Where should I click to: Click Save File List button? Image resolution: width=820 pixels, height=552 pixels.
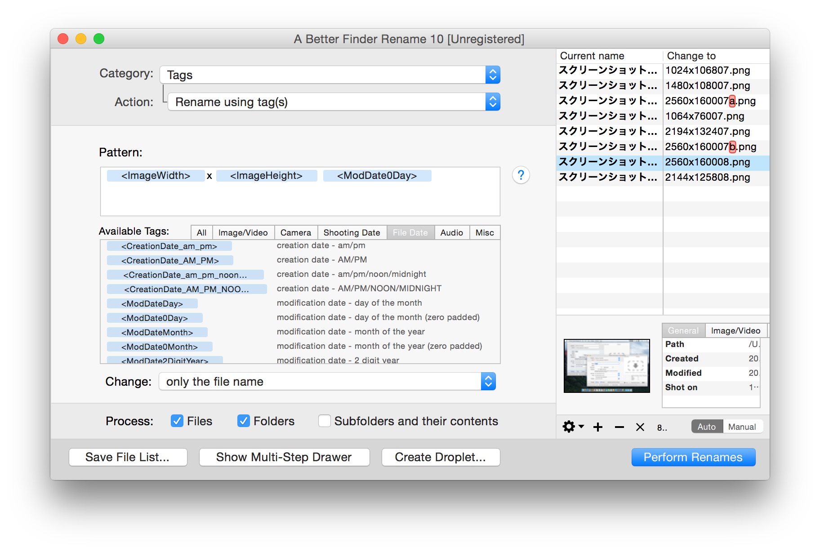pos(128,457)
